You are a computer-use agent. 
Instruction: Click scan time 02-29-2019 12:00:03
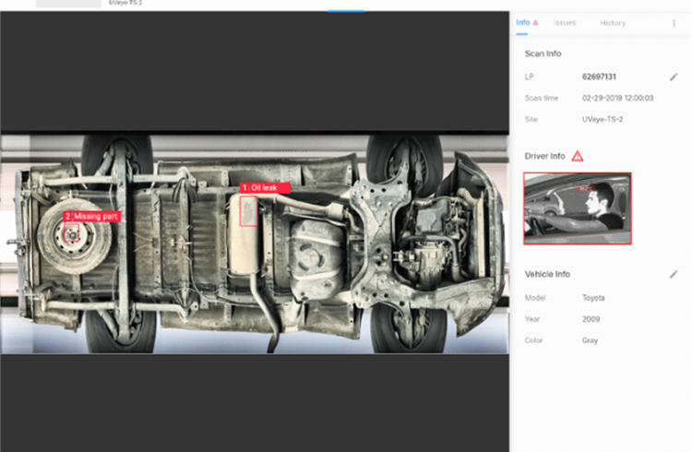[x=617, y=98]
